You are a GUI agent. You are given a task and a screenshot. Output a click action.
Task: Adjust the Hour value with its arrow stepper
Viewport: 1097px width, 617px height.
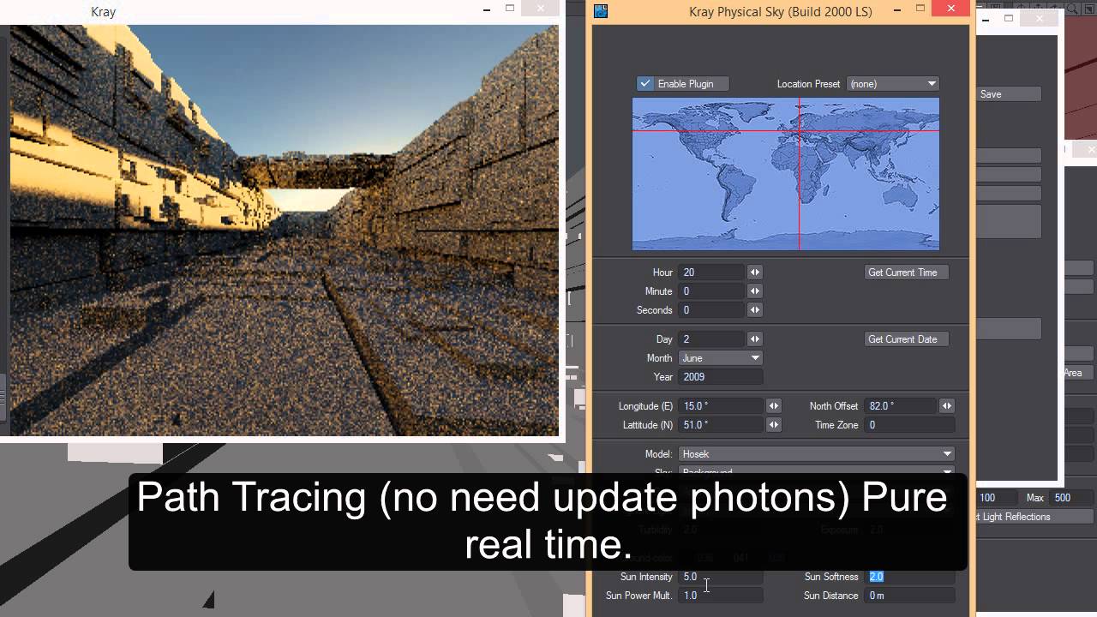click(x=755, y=273)
